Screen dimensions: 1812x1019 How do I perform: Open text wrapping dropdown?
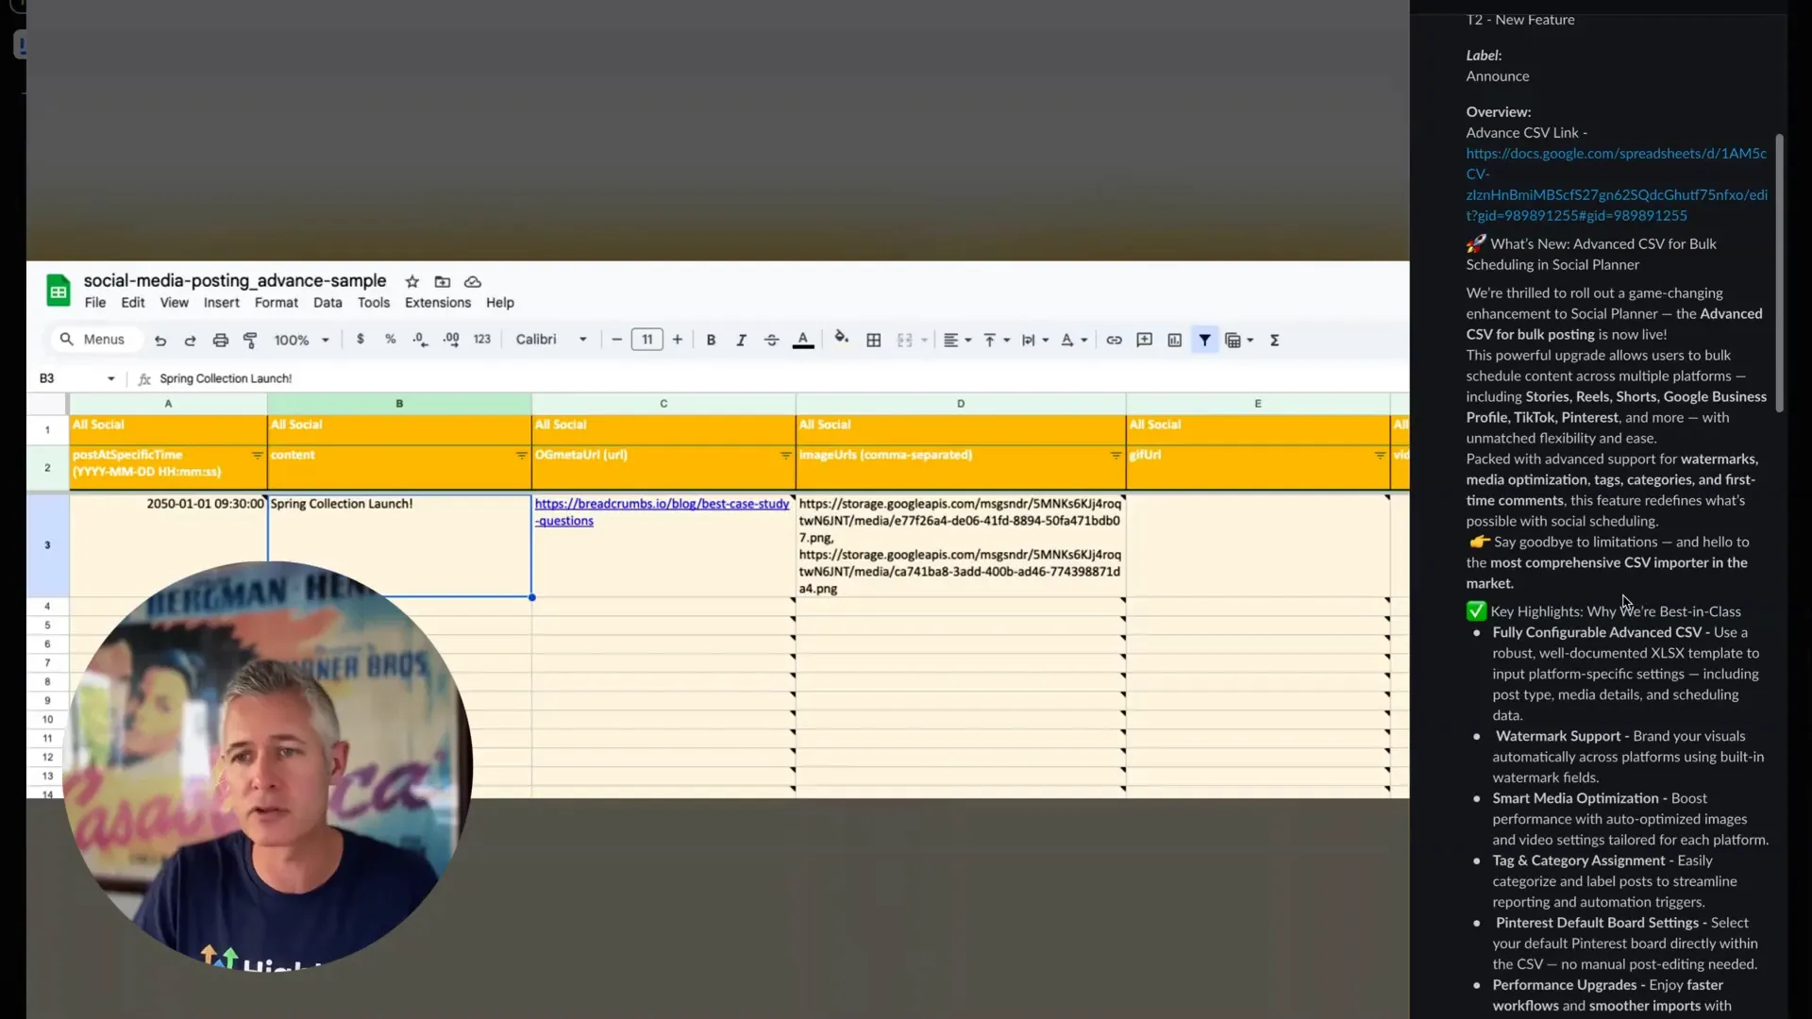pyautogui.click(x=1034, y=340)
